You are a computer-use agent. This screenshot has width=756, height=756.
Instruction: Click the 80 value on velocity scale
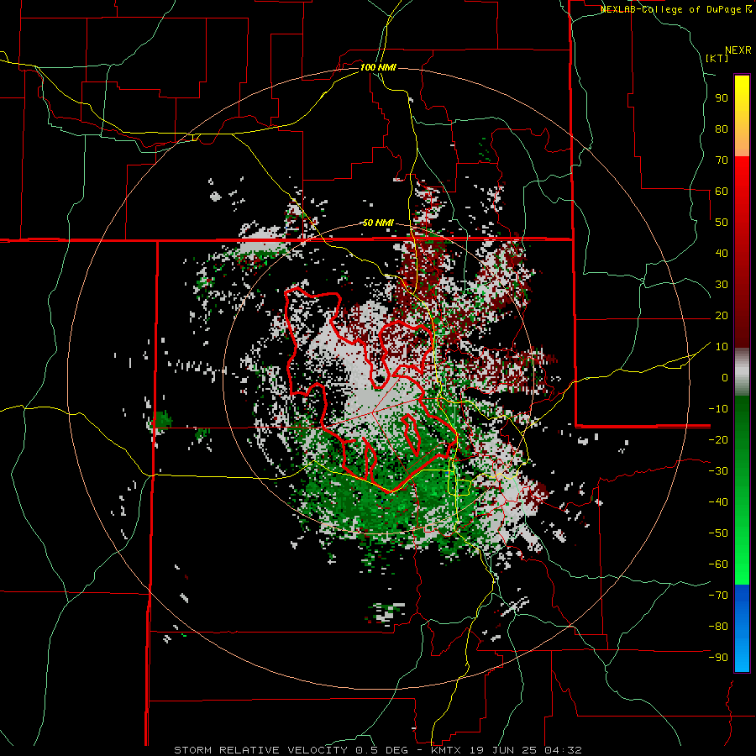coord(722,129)
